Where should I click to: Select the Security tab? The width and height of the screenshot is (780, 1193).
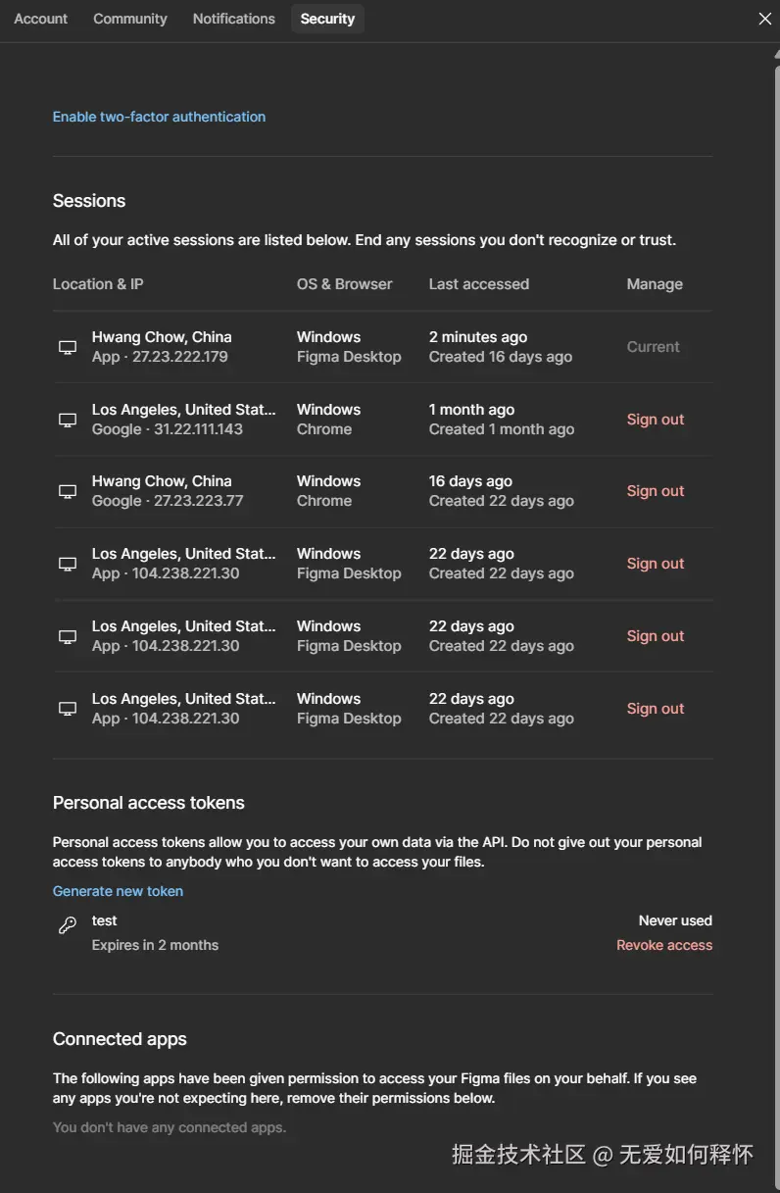click(x=327, y=19)
